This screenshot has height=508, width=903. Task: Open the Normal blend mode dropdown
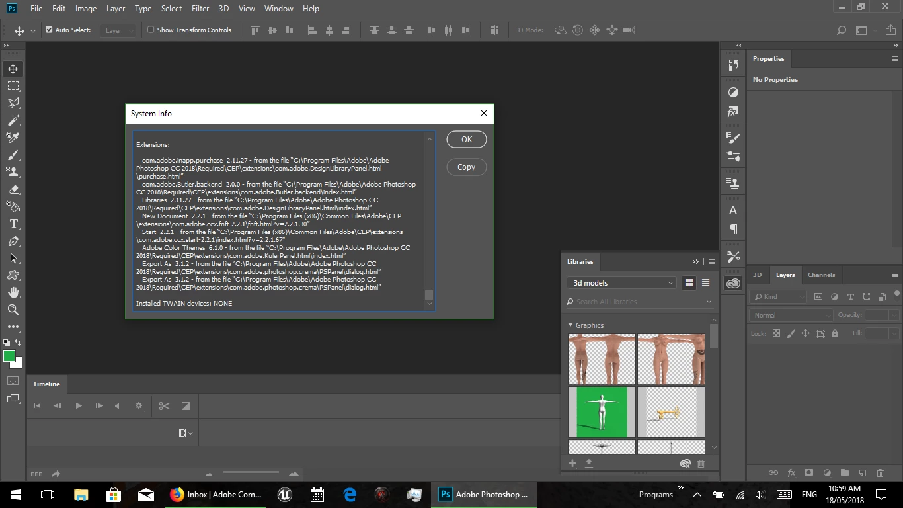click(x=791, y=316)
